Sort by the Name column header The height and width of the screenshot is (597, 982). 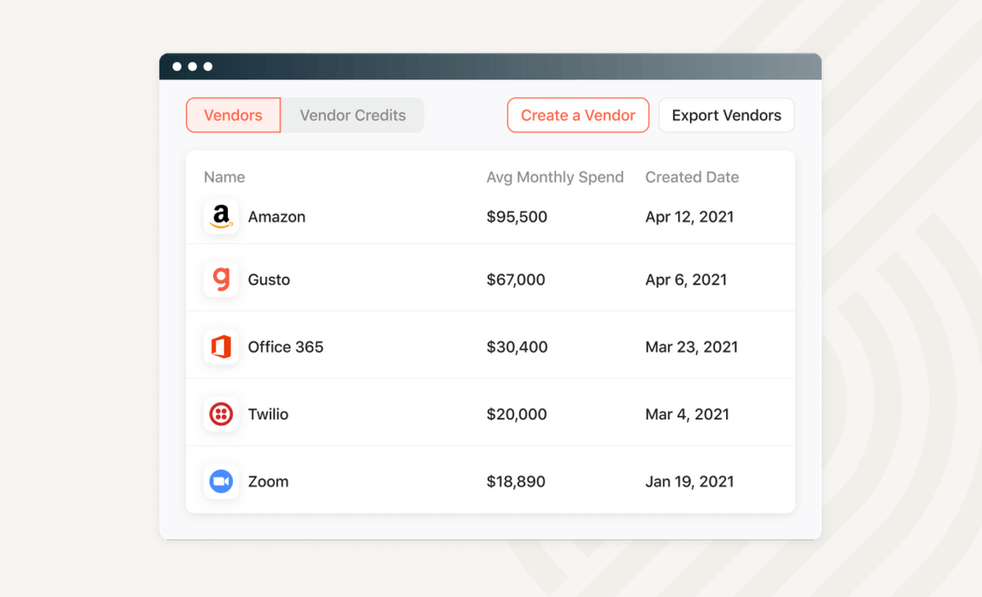pyautogui.click(x=224, y=177)
